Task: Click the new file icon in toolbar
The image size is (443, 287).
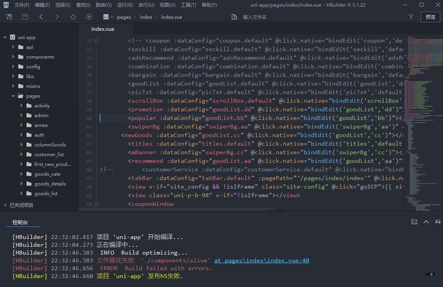Action: coord(9,17)
